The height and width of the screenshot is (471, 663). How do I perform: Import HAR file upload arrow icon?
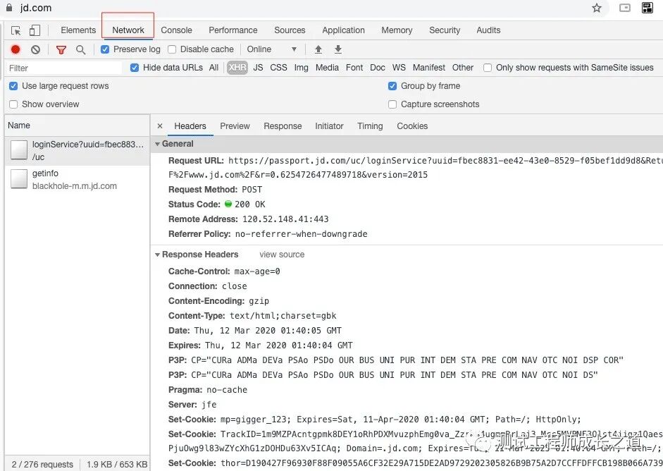click(x=318, y=49)
